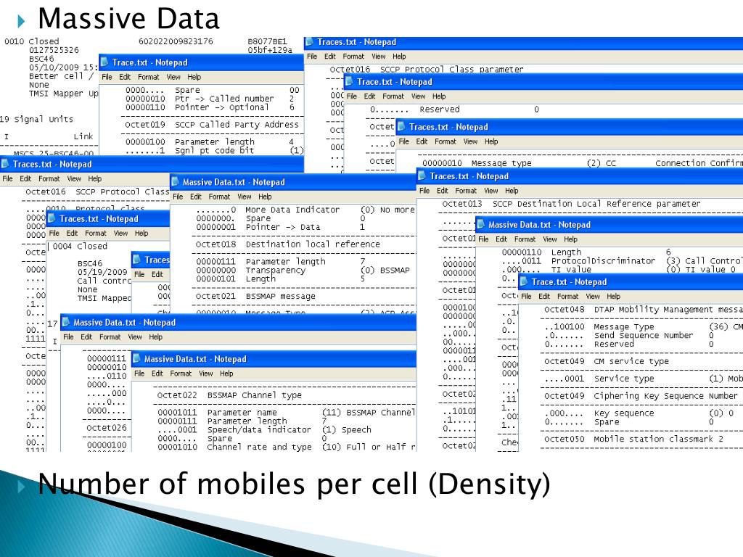
Task: Click title bar of window showing Mobile station classmark 2
Action: [639, 281]
